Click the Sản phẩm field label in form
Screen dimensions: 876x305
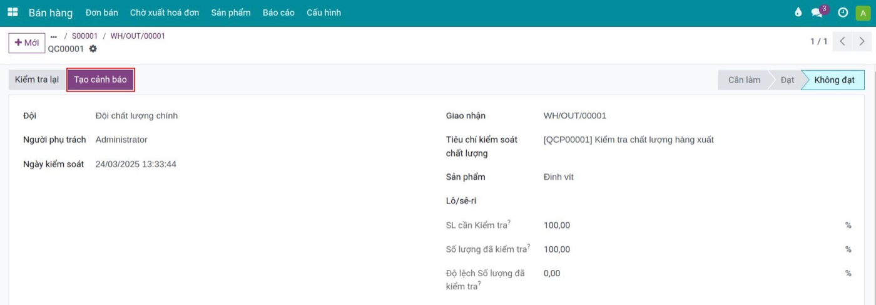466,177
